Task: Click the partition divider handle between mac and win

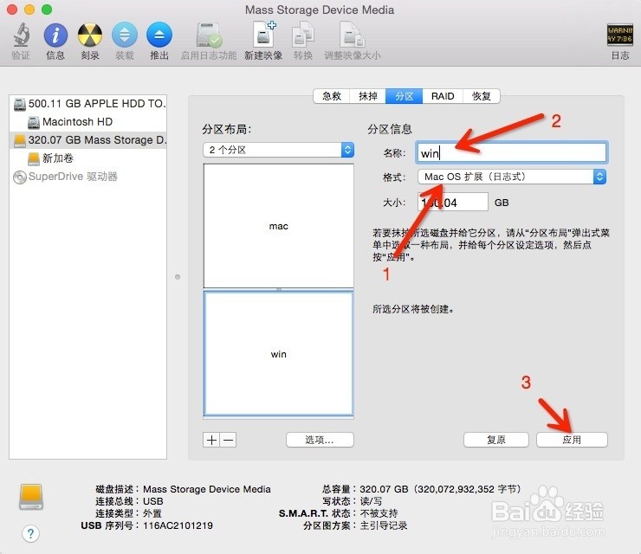Action: 278,289
